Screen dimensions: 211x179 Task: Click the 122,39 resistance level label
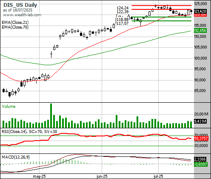point(123,12)
